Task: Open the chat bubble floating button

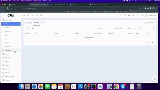Action: (x=154, y=79)
